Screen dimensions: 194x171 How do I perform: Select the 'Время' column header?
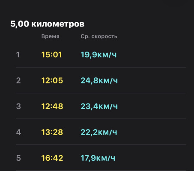(50, 36)
